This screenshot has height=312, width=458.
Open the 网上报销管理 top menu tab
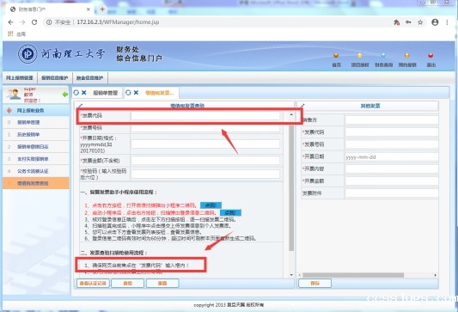point(20,78)
